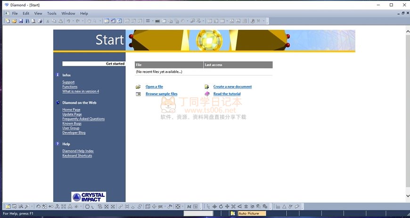
Task: Click the folder icon beside Open a file
Action: tap(138, 87)
